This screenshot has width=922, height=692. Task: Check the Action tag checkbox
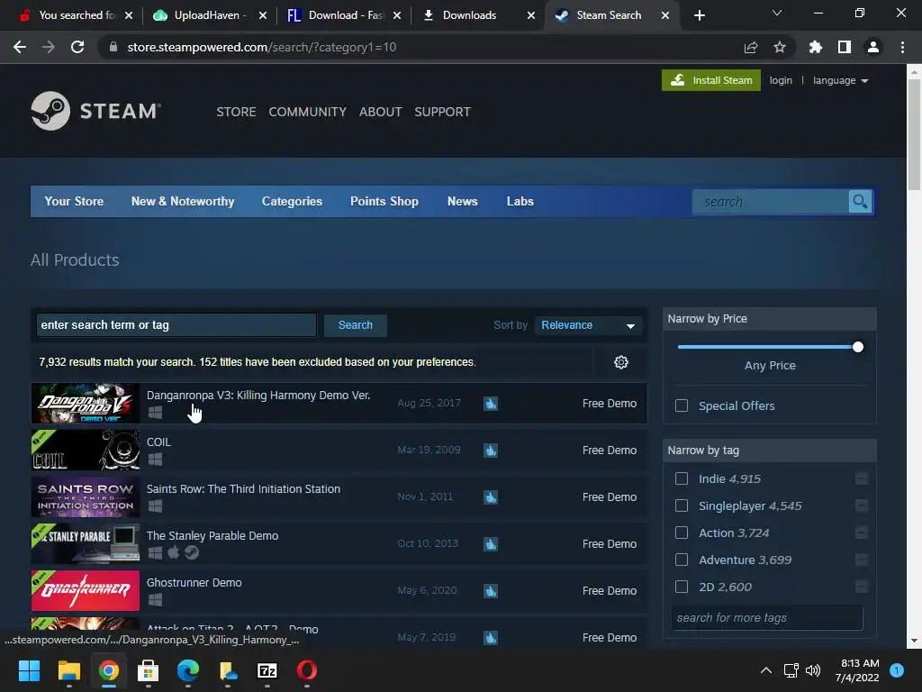coord(682,533)
